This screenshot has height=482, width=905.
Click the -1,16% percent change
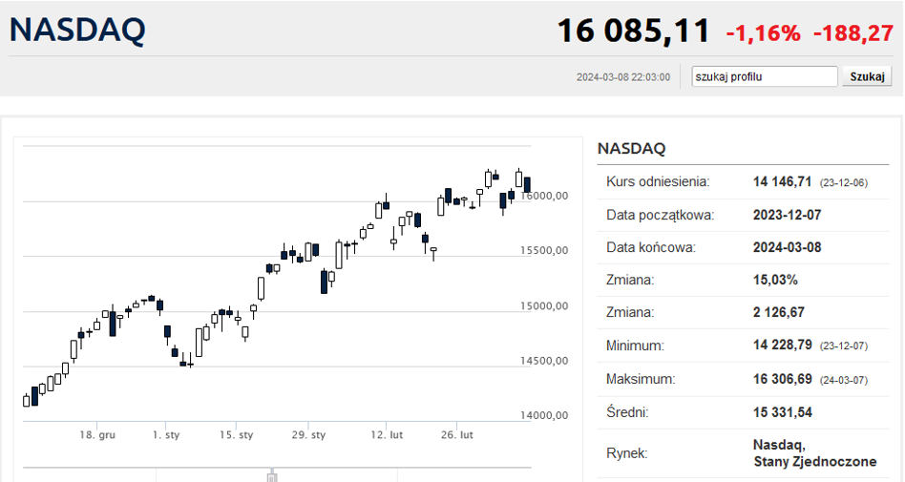tap(763, 32)
